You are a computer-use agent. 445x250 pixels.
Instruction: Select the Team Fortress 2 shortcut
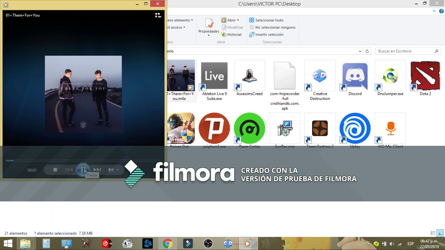[320, 128]
